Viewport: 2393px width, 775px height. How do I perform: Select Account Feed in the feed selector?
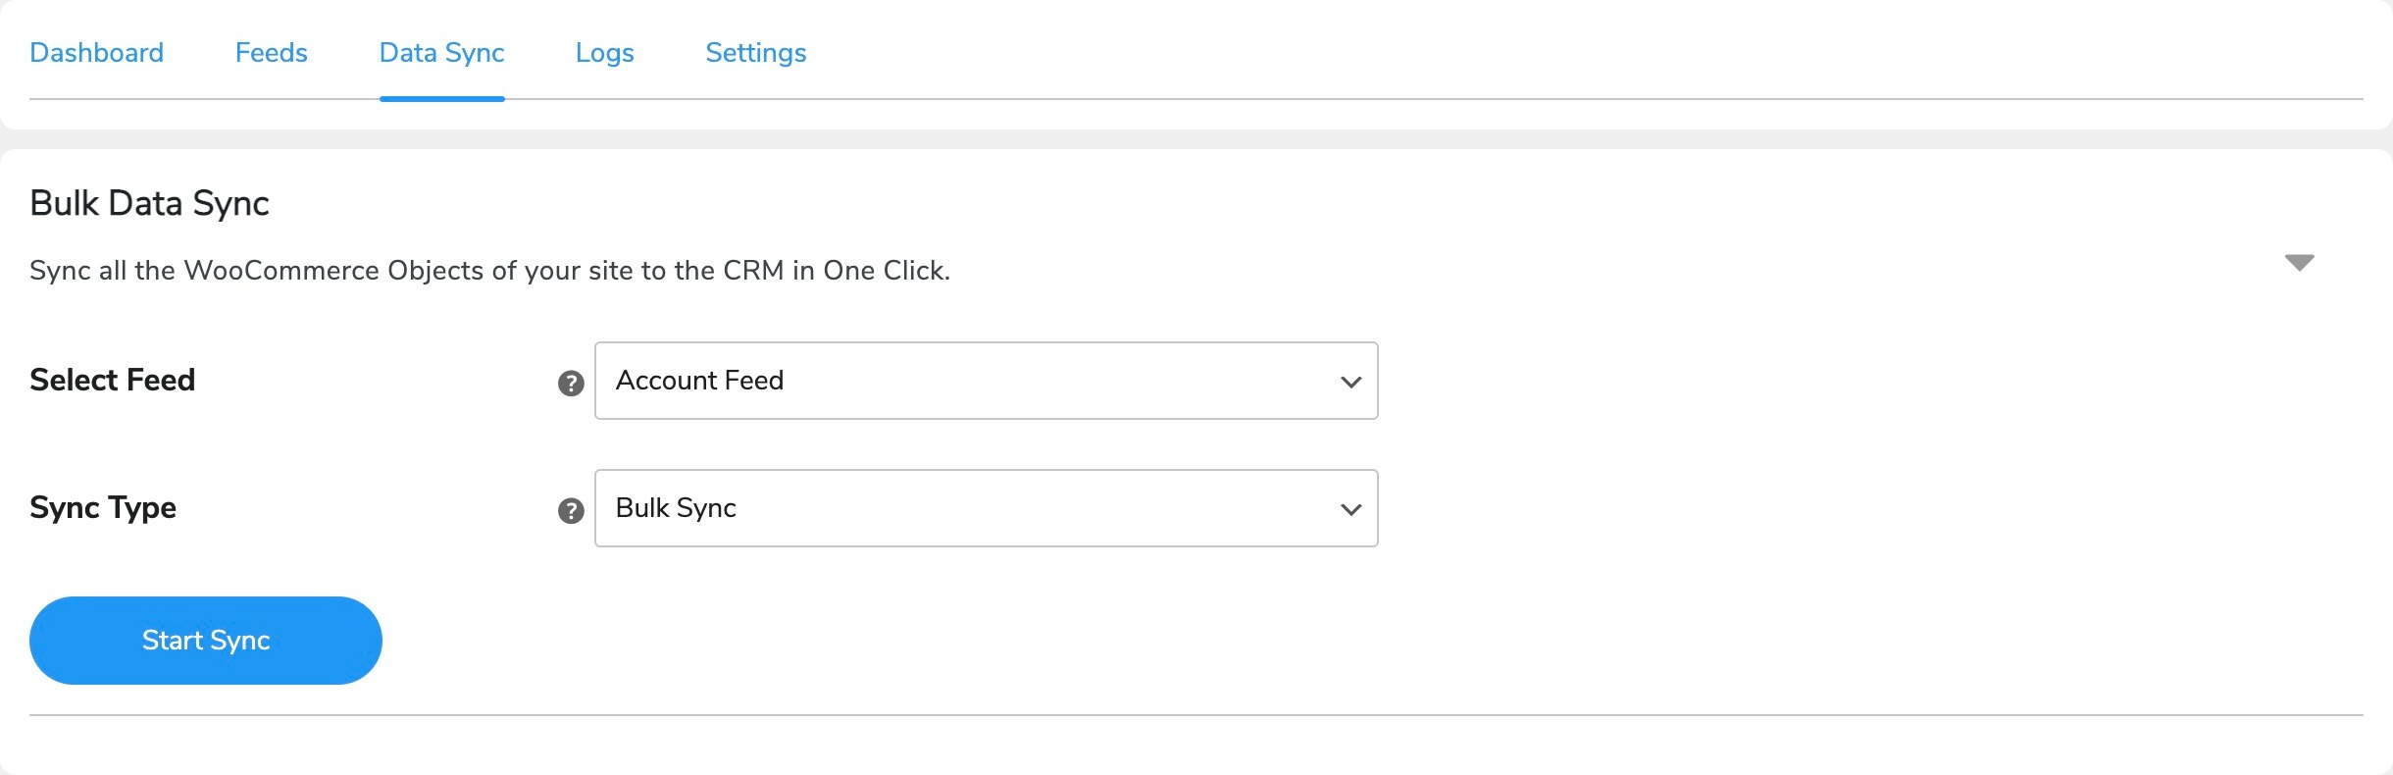coord(985,382)
